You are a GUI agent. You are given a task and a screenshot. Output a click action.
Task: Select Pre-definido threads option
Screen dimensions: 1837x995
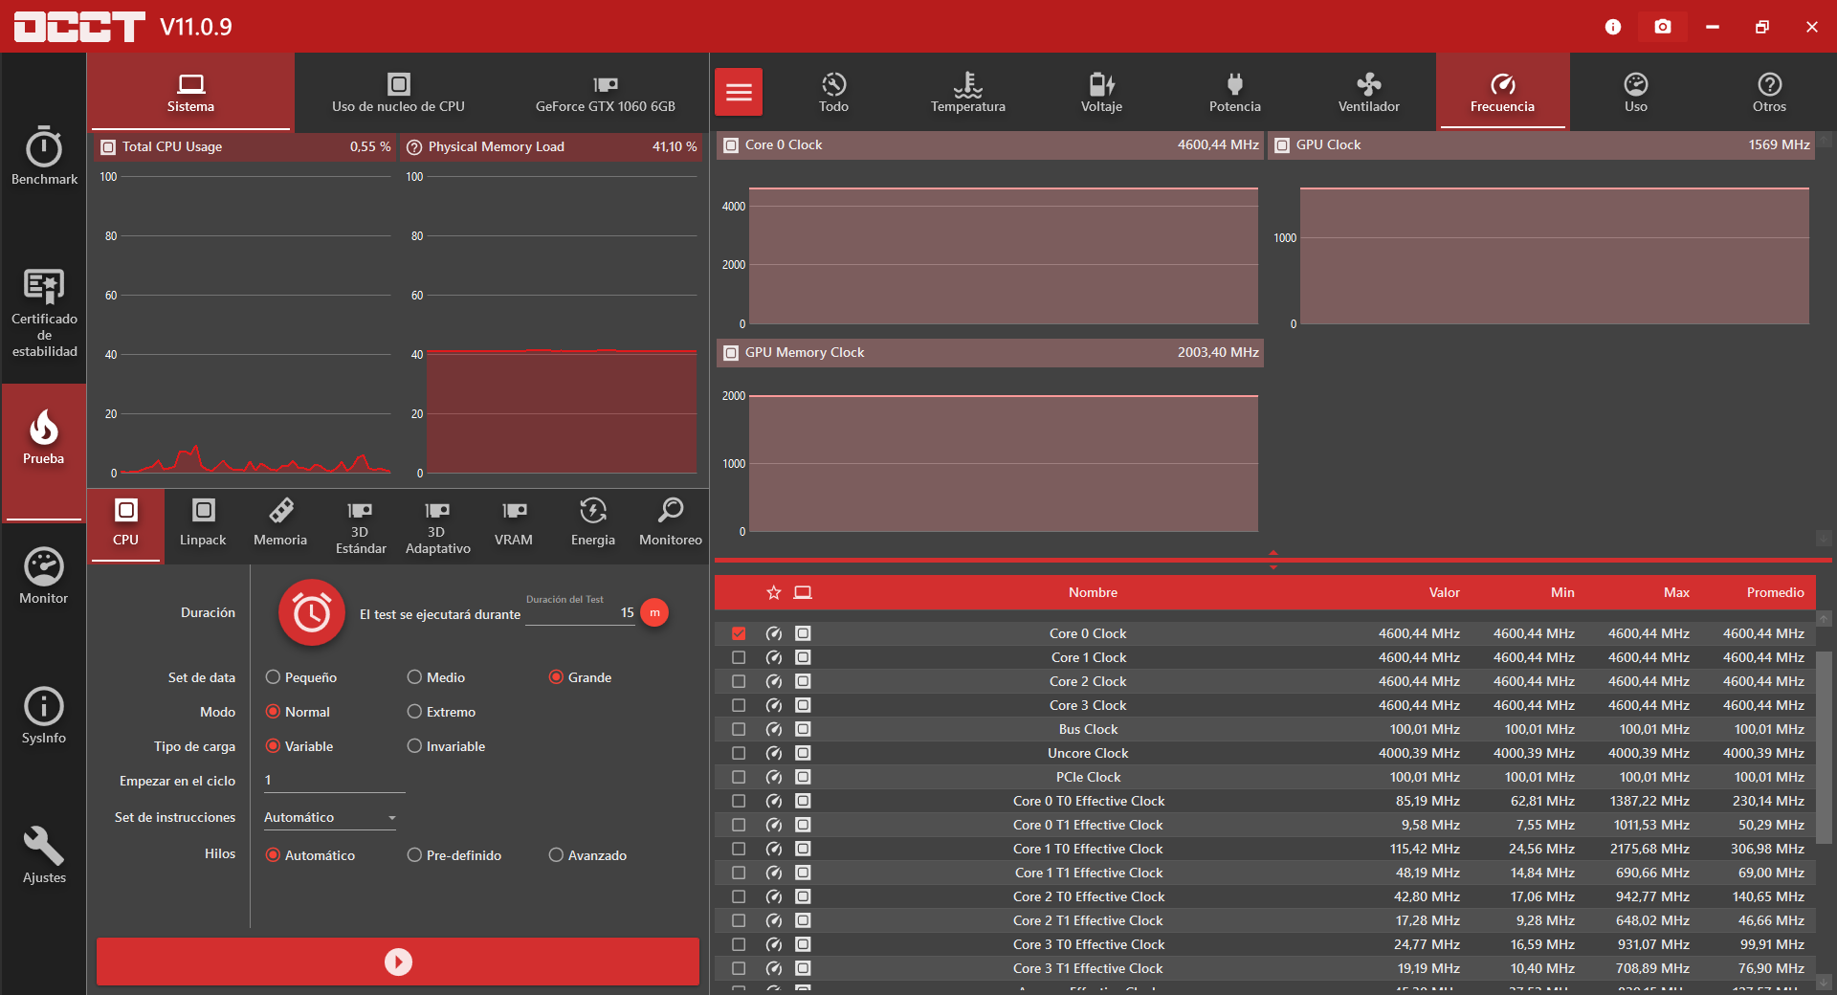(454, 855)
